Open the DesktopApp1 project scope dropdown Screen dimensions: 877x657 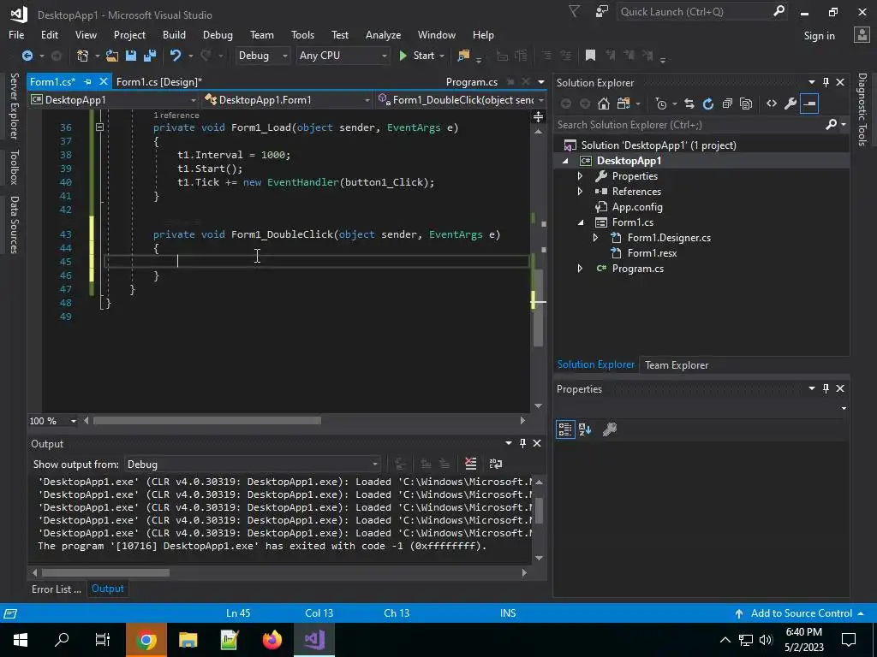pos(114,100)
